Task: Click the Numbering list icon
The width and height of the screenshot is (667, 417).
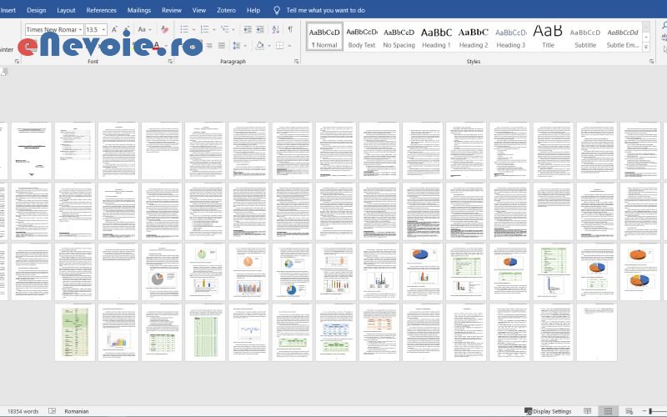Action: pyautogui.click(x=206, y=29)
